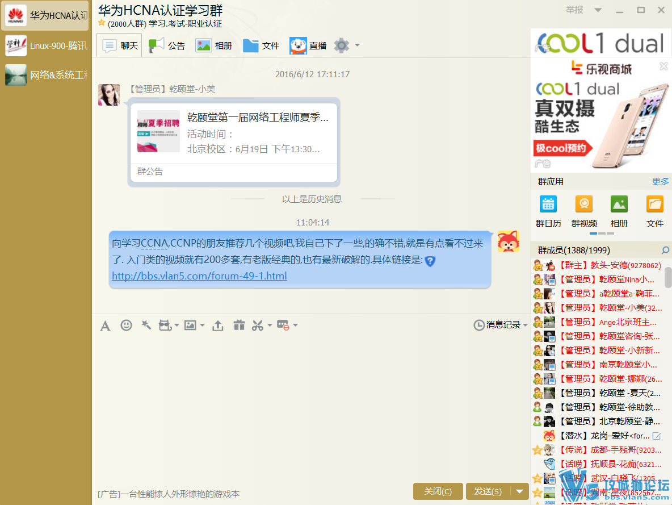The height and width of the screenshot is (505, 672).
Task: Open the emoji picker smiley icon
Action: 126,325
